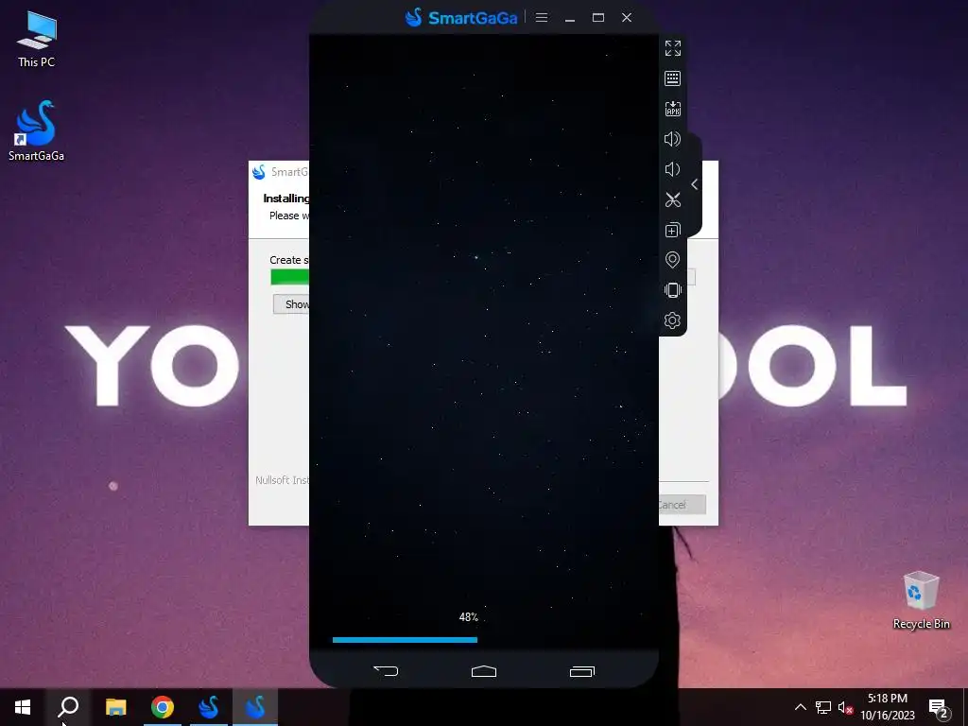The image size is (968, 726).
Task: Select the SmartGaGa desktop shortcut
Action: (37, 131)
